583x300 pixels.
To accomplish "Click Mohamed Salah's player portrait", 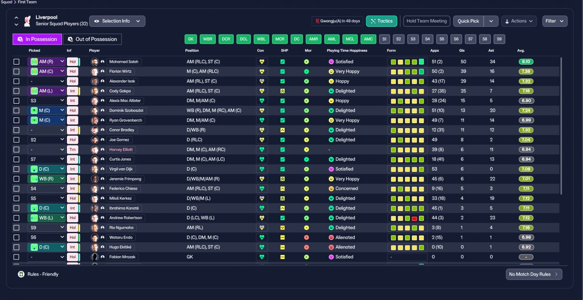I will (95, 62).
